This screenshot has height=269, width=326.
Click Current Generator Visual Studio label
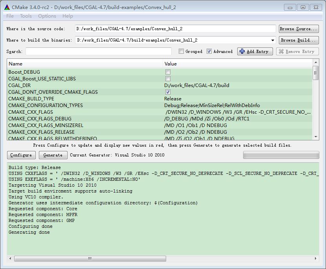pyautogui.click(x=117, y=155)
